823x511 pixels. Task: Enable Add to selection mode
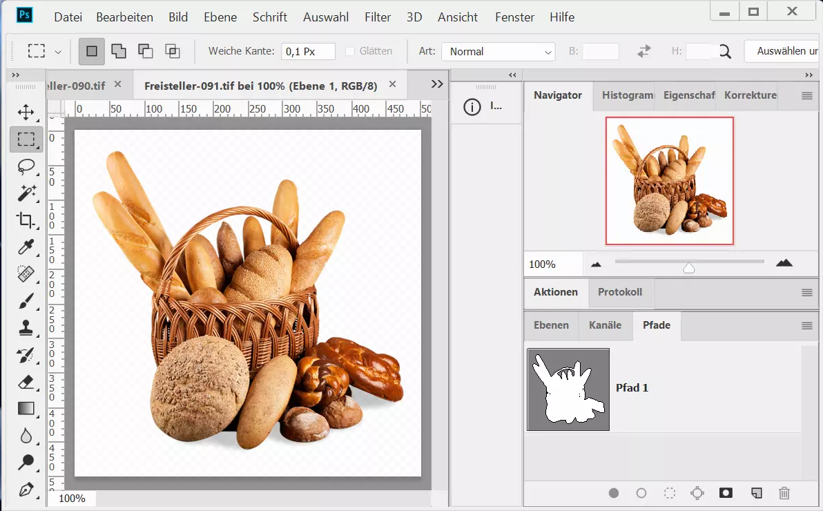[x=119, y=51]
